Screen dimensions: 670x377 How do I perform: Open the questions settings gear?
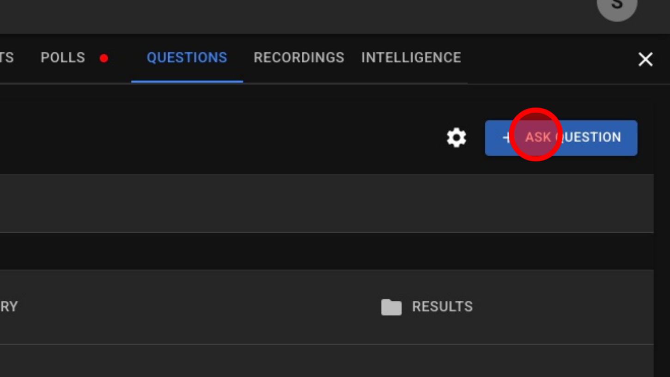pyautogui.click(x=457, y=138)
